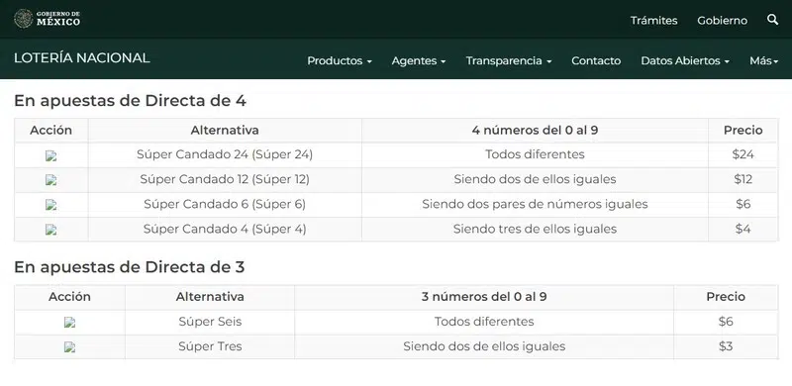
Task: Click the search magnifier icon
Action: click(772, 20)
